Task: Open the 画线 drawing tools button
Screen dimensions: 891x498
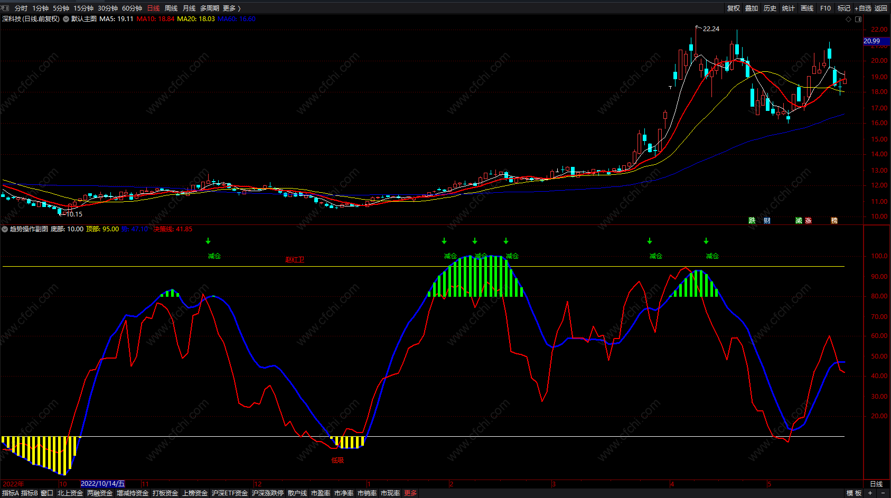Action: point(807,8)
